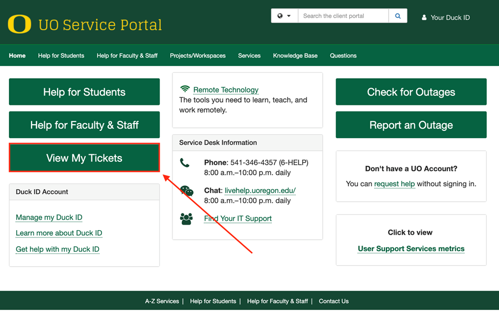Click the Don't have a UO Account? heading
Screen dimensions: 499x325
[411, 169]
